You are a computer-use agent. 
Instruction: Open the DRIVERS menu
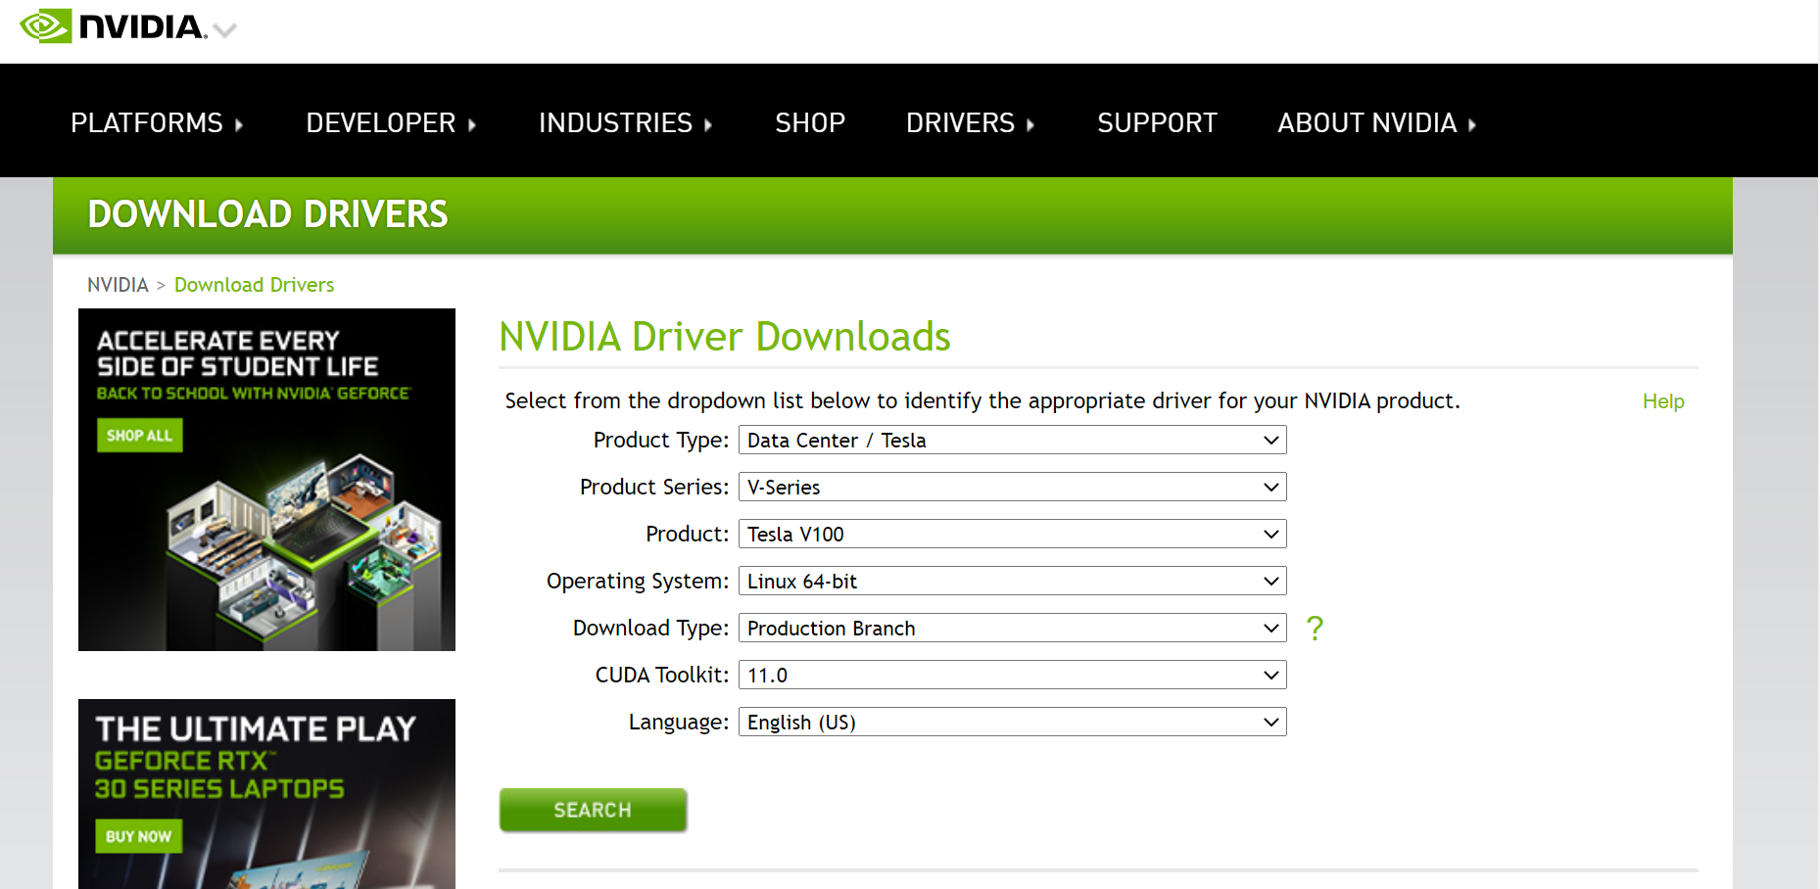970,123
